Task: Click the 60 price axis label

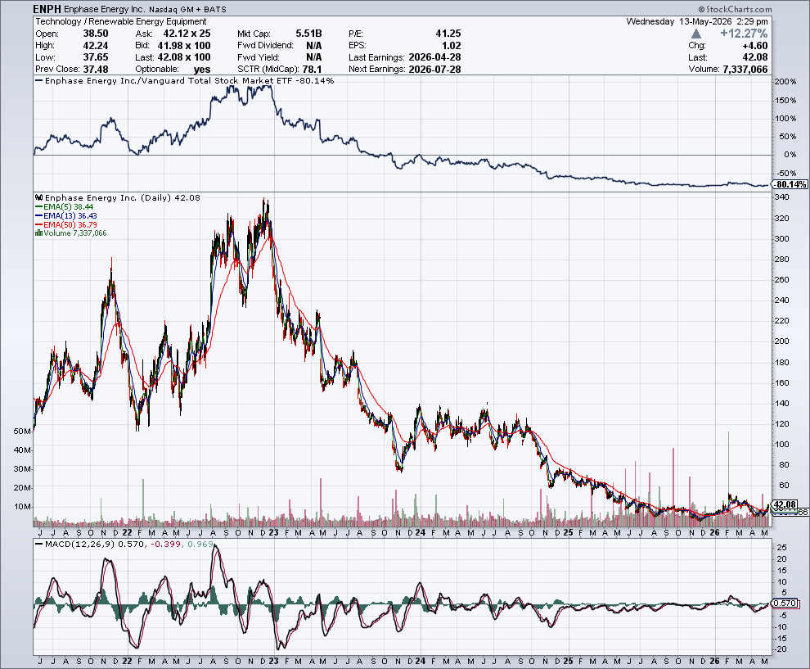Action: [x=784, y=485]
